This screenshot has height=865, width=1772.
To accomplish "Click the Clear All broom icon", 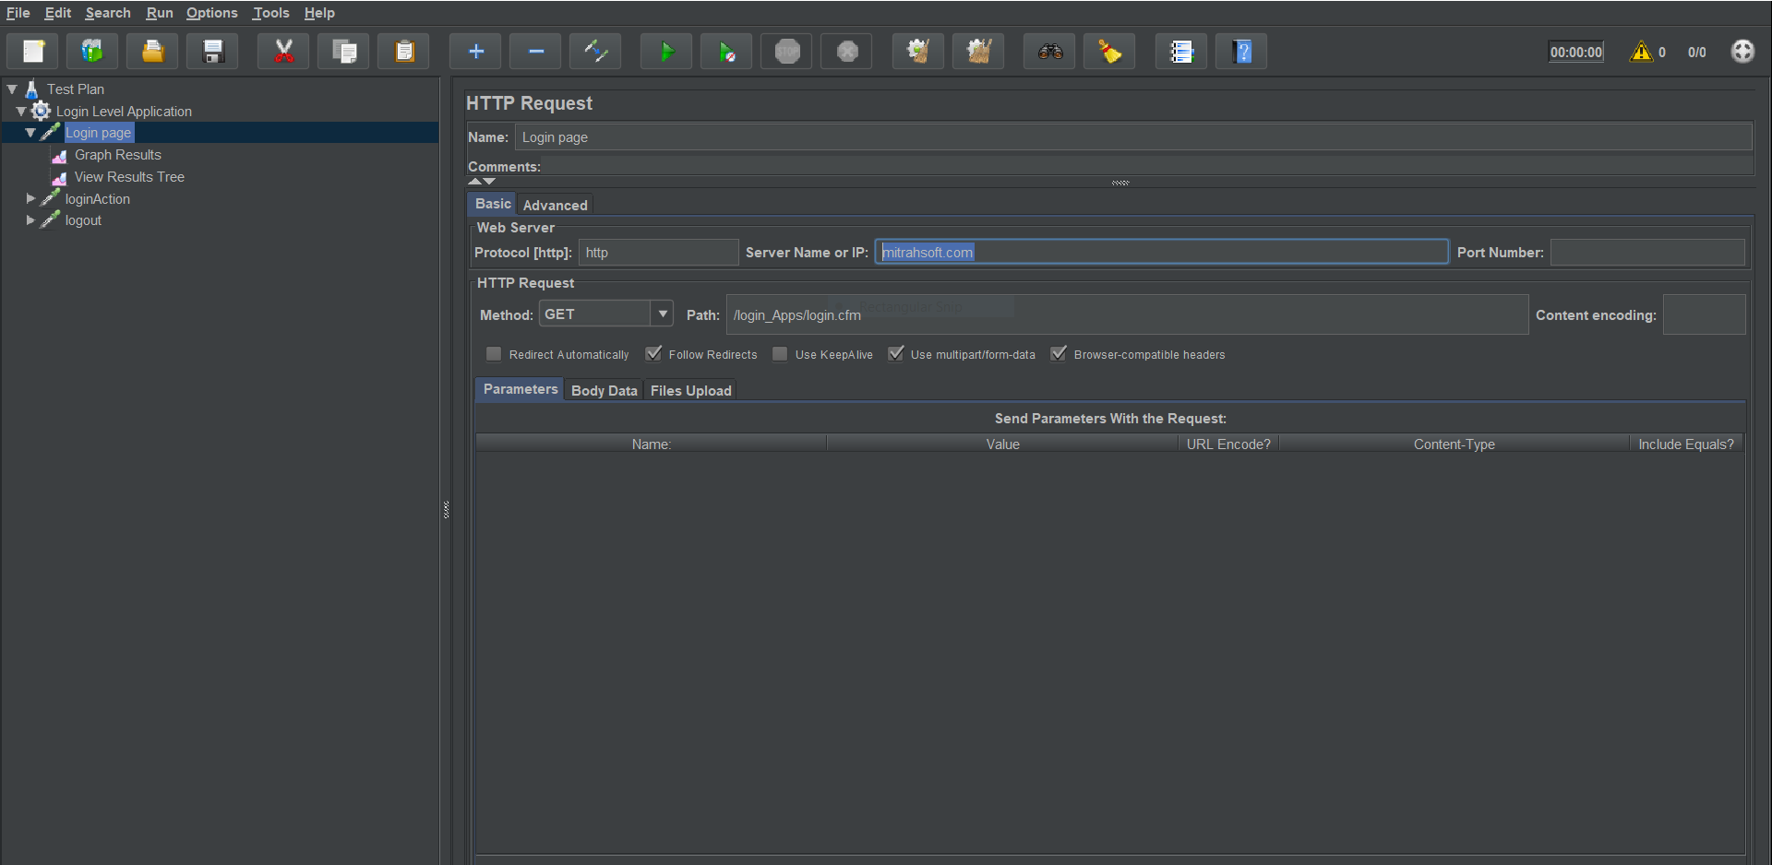I will click(x=978, y=52).
